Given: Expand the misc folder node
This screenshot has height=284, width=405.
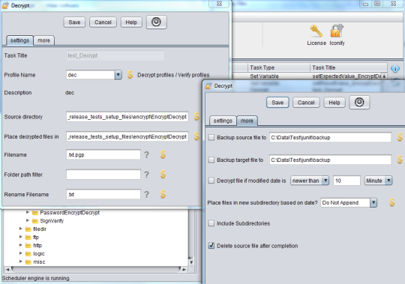Looking at the screenshot, I should [x=21, y=262].
